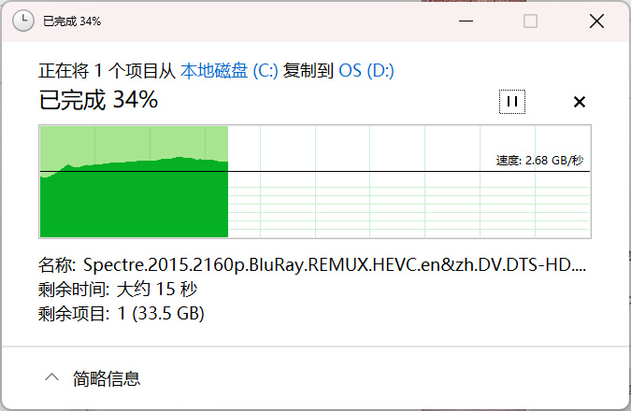Click the 正在将 1 个项目从 header text

[108, 71]
